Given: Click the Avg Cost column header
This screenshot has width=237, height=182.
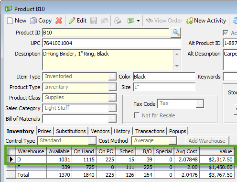Looking at the screenshot, I should point(187,151).
